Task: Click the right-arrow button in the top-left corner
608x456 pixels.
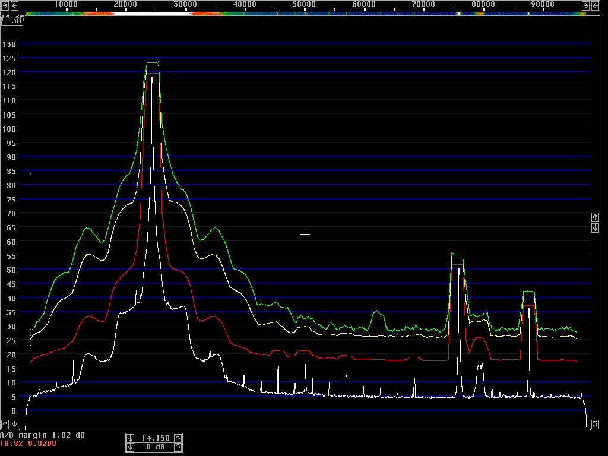Action: [5, 5]
